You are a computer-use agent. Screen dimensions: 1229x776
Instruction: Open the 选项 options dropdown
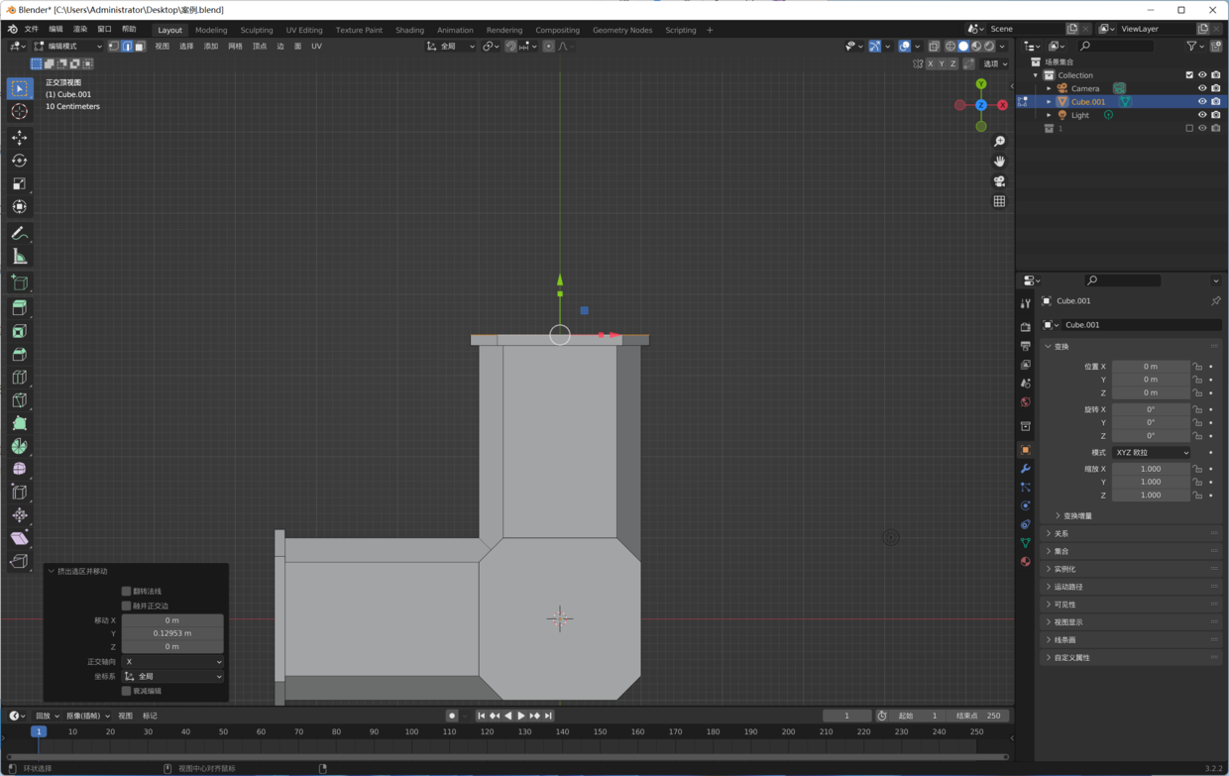[996, 63]
